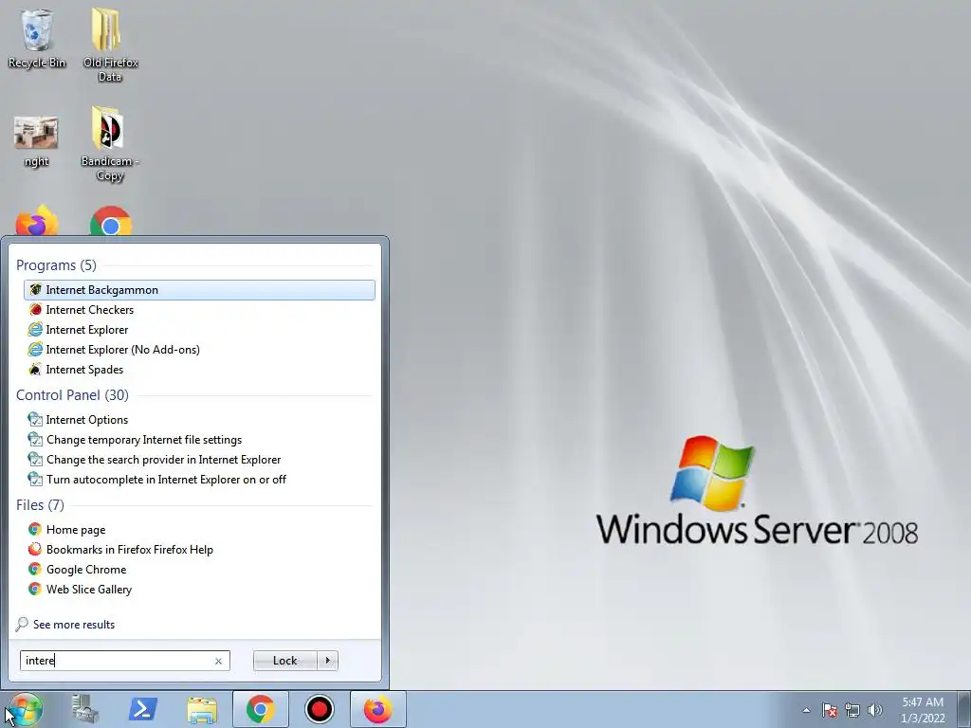
Task: Expand the shutdown options arrow next to Lock
Action: [327, 661]
